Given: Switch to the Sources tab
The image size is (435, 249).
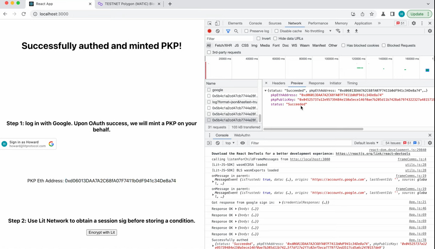Looking at the screenshot, I should (275, 23).
